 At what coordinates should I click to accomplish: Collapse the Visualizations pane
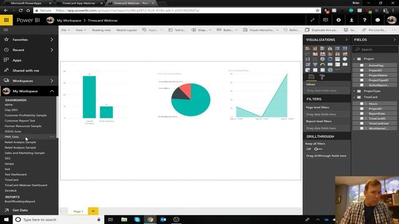pyautogui.click(x=347, y=40)
